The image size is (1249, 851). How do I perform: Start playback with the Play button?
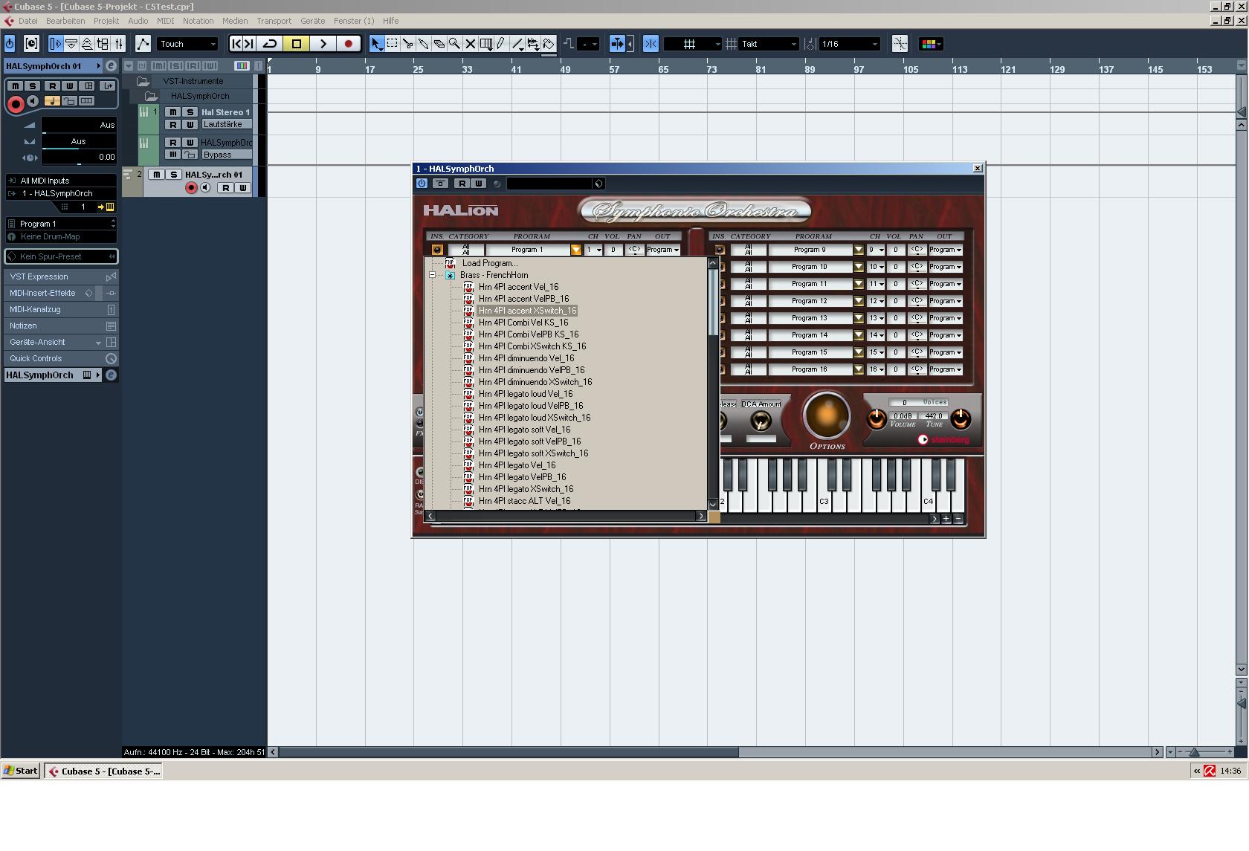tap(323, 44)
